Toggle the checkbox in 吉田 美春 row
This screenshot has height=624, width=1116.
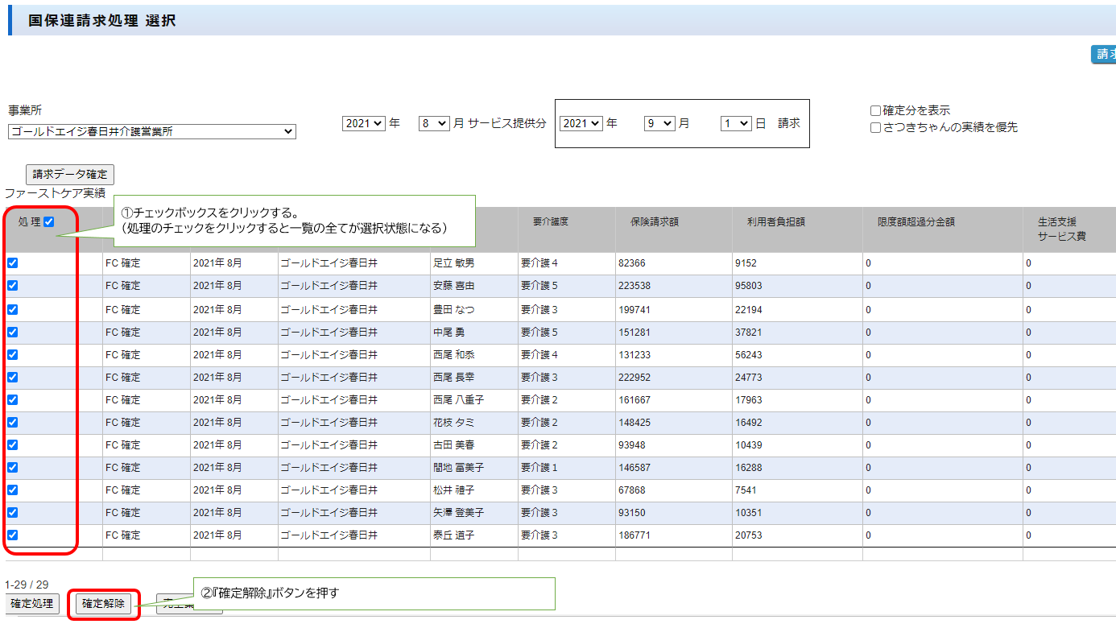pyautogui.click(x=13, y=444)
